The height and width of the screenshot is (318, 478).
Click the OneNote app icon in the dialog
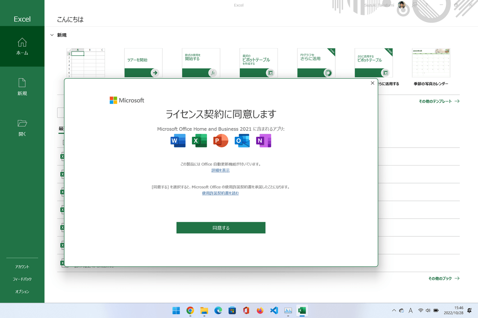point(263,141)
